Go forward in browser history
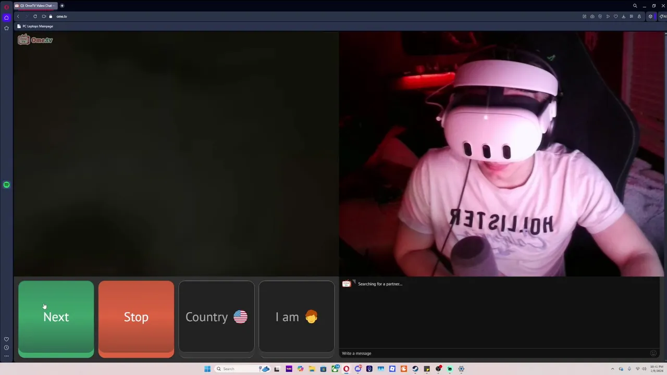The height and width of the screenshot is (375, 667). 26,16
